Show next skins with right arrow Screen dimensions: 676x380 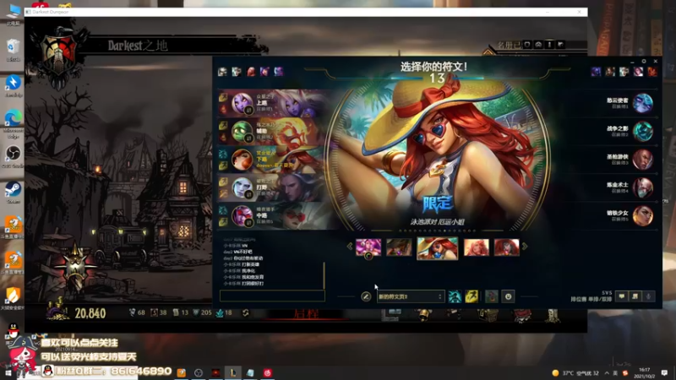[525, 247]
